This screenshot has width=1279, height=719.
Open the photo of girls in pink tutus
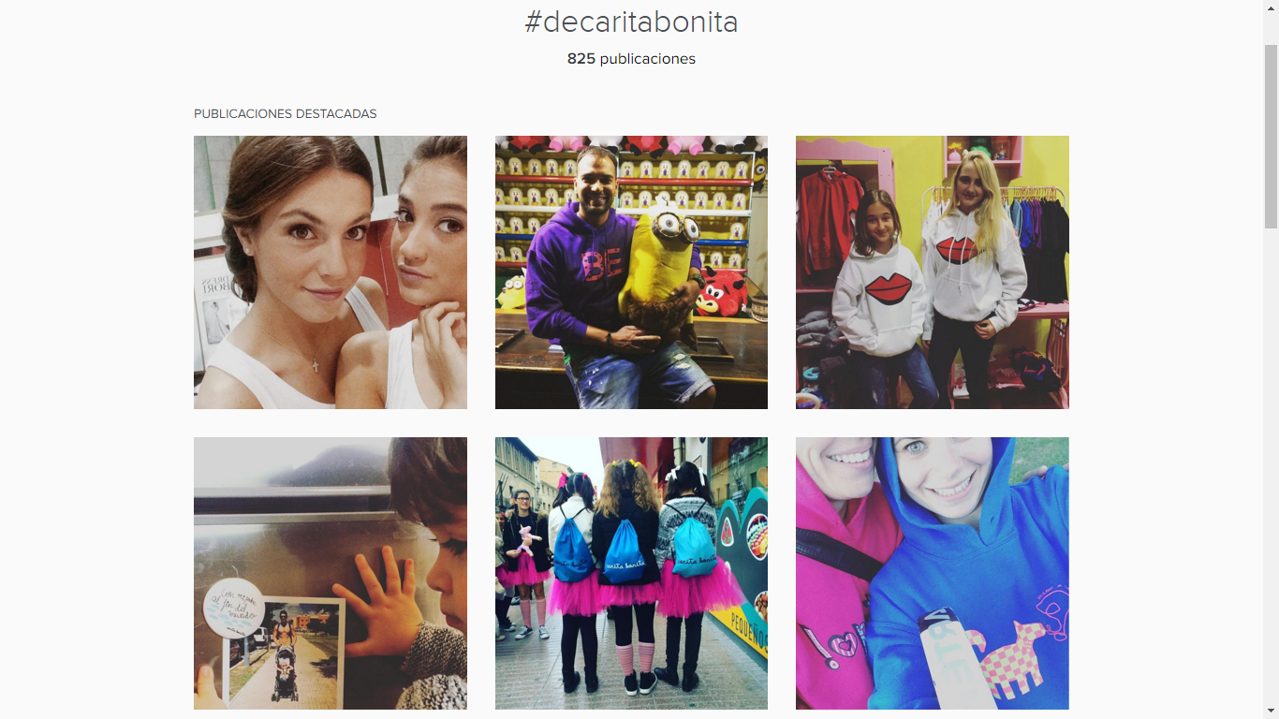pyautogui.click(x=631, y=573)
